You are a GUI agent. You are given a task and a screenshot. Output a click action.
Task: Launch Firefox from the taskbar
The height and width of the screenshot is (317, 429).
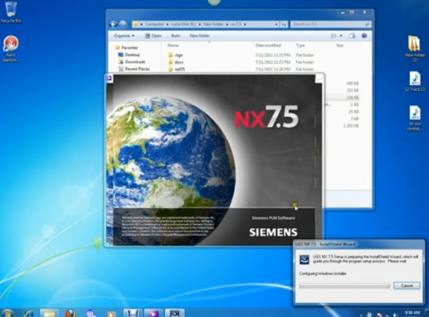[70, 313]
